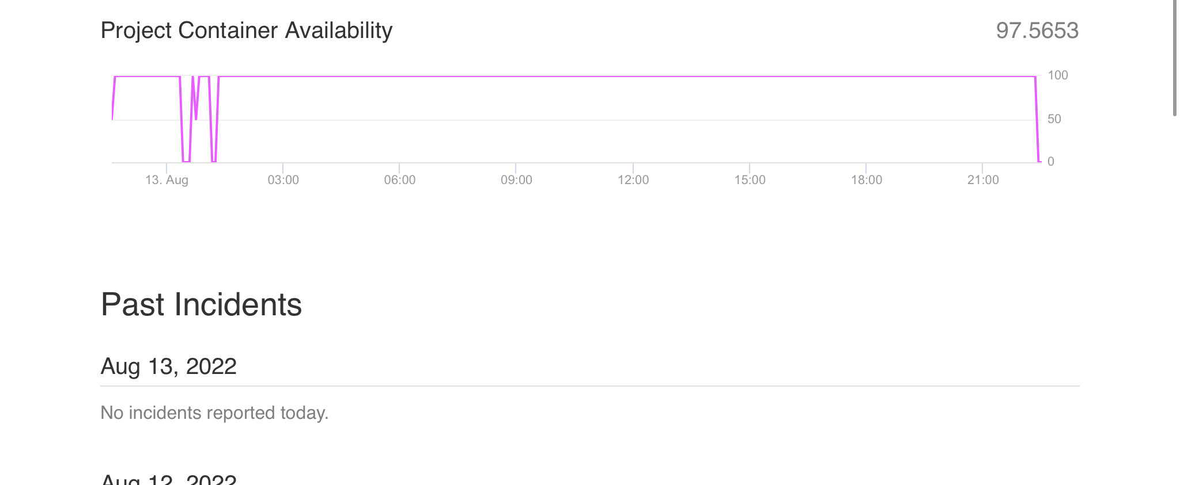This screenshot has width=1180, height=485.
Task: Click the Past Incidents heading
Action: click(201, 304)
